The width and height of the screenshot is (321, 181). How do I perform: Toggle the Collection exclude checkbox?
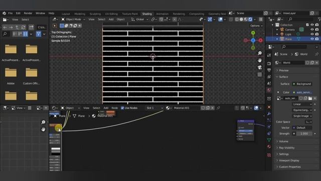click(307, 25)
